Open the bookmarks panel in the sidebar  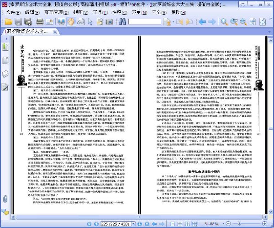pos(5,48)
